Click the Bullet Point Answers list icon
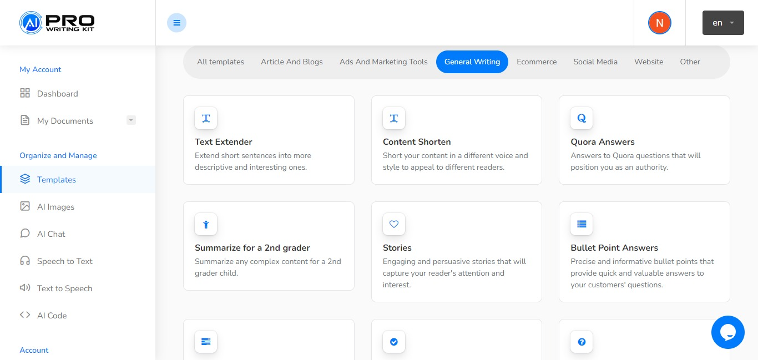 pyautogui.click(x=582, y=224)
